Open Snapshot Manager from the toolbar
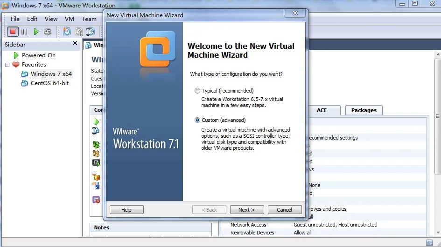The width and height of the screenshot is (441, 247). (x=91, y=32)
